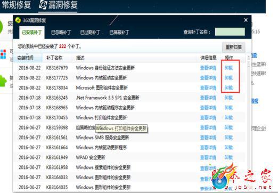Click the colorful Windows logo icon at left
Viewport: 278px width, 193px height.
[x=3, y=54]
